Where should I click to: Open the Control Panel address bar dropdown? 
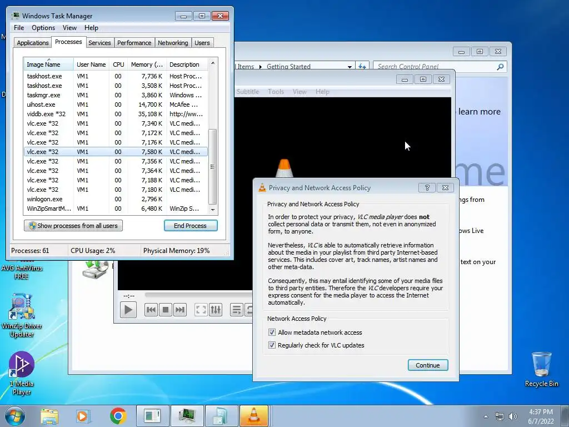(x=350, y=67)
